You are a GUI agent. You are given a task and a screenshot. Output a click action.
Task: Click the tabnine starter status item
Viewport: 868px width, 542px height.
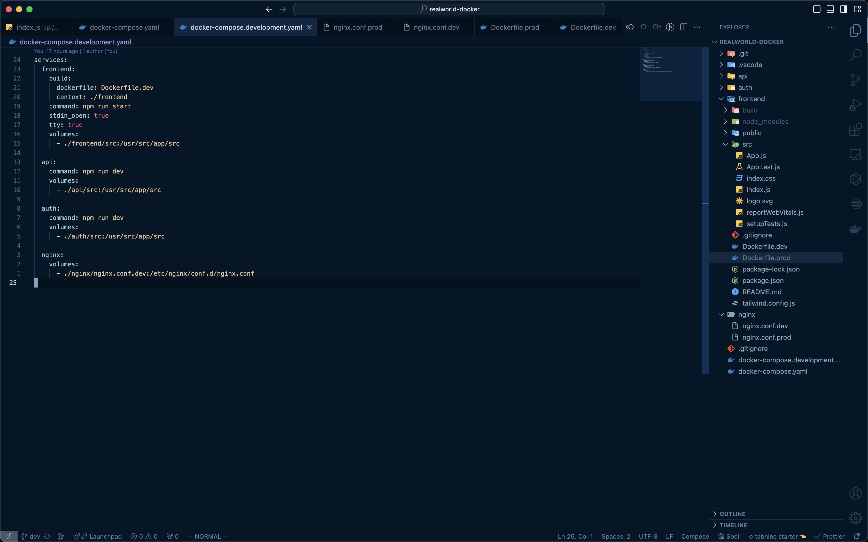777,536
